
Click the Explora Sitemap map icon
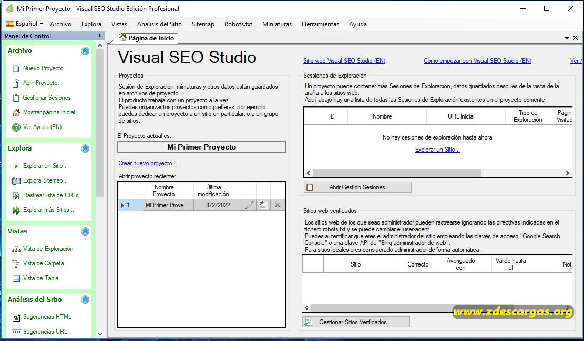pyautogui.click(x=16, y=180)
